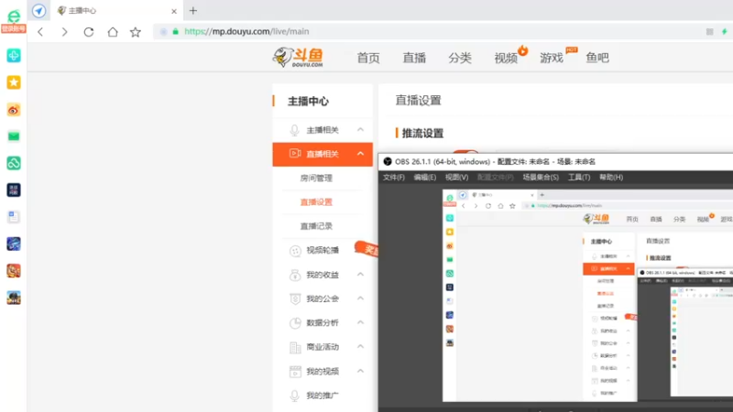Open the OBS 编辑(E) menu

424,178
